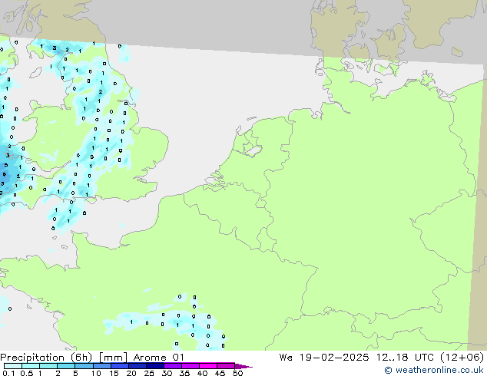Image resolution: width=487 pixels, height=376 pixels.
Task: Pick the 10–15 mm medium blue legend swatch
Action: [x=102, y=366]
